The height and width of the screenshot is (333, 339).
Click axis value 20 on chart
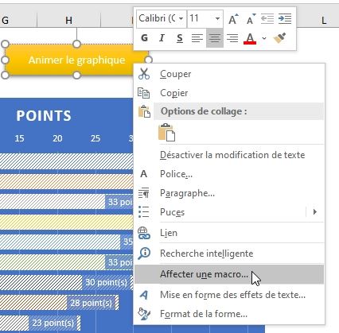point(57,138)
